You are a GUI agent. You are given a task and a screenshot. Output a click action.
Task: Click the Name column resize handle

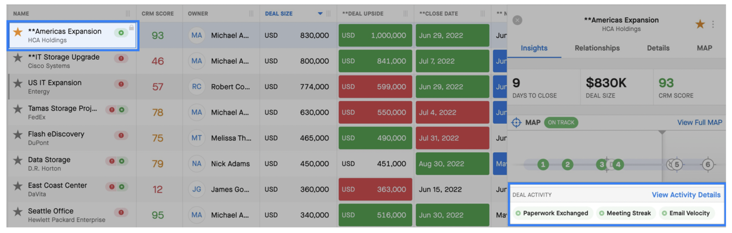[128, 14]
